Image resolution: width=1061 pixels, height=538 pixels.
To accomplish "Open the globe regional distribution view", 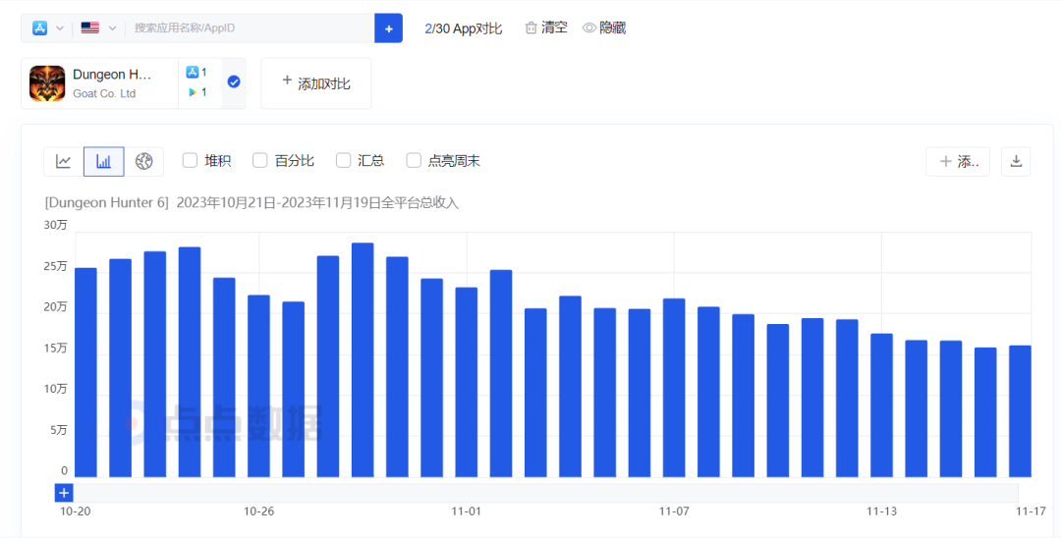I will (x=144, y=162).
